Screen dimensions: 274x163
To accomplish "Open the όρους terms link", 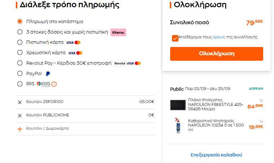I will (x=219, y=37).
